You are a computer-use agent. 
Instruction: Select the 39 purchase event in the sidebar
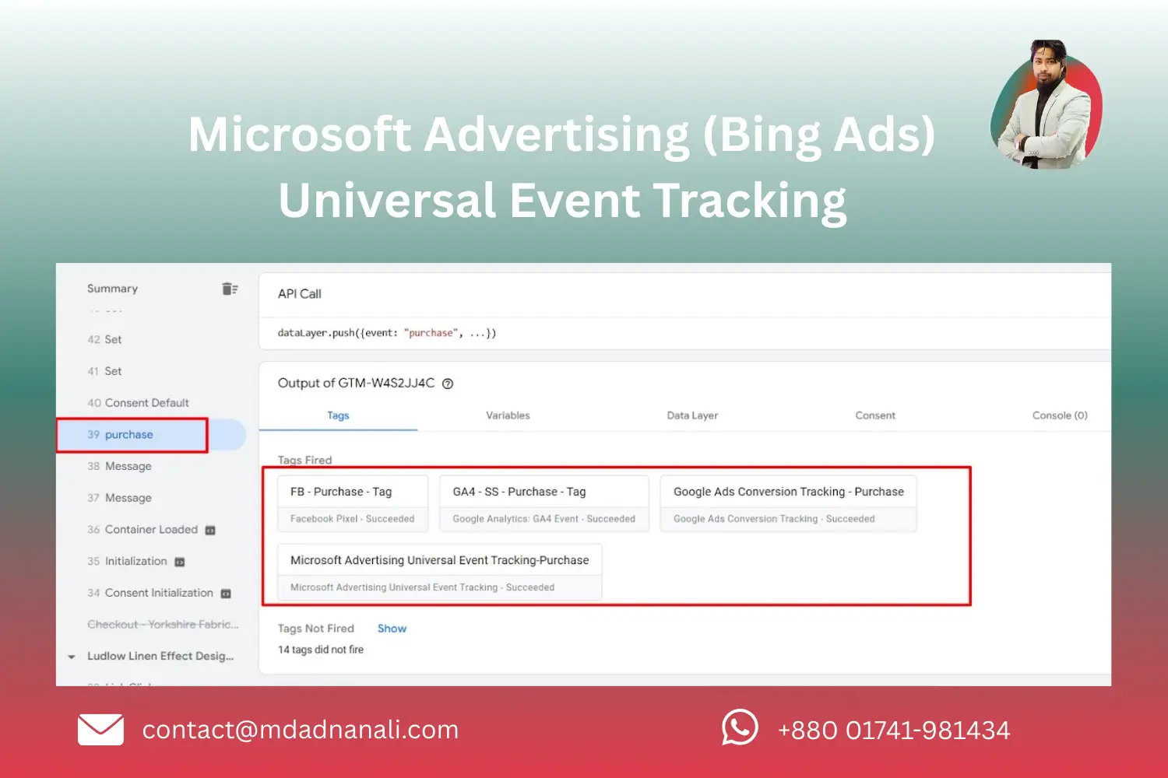click(x=129, y=434)
